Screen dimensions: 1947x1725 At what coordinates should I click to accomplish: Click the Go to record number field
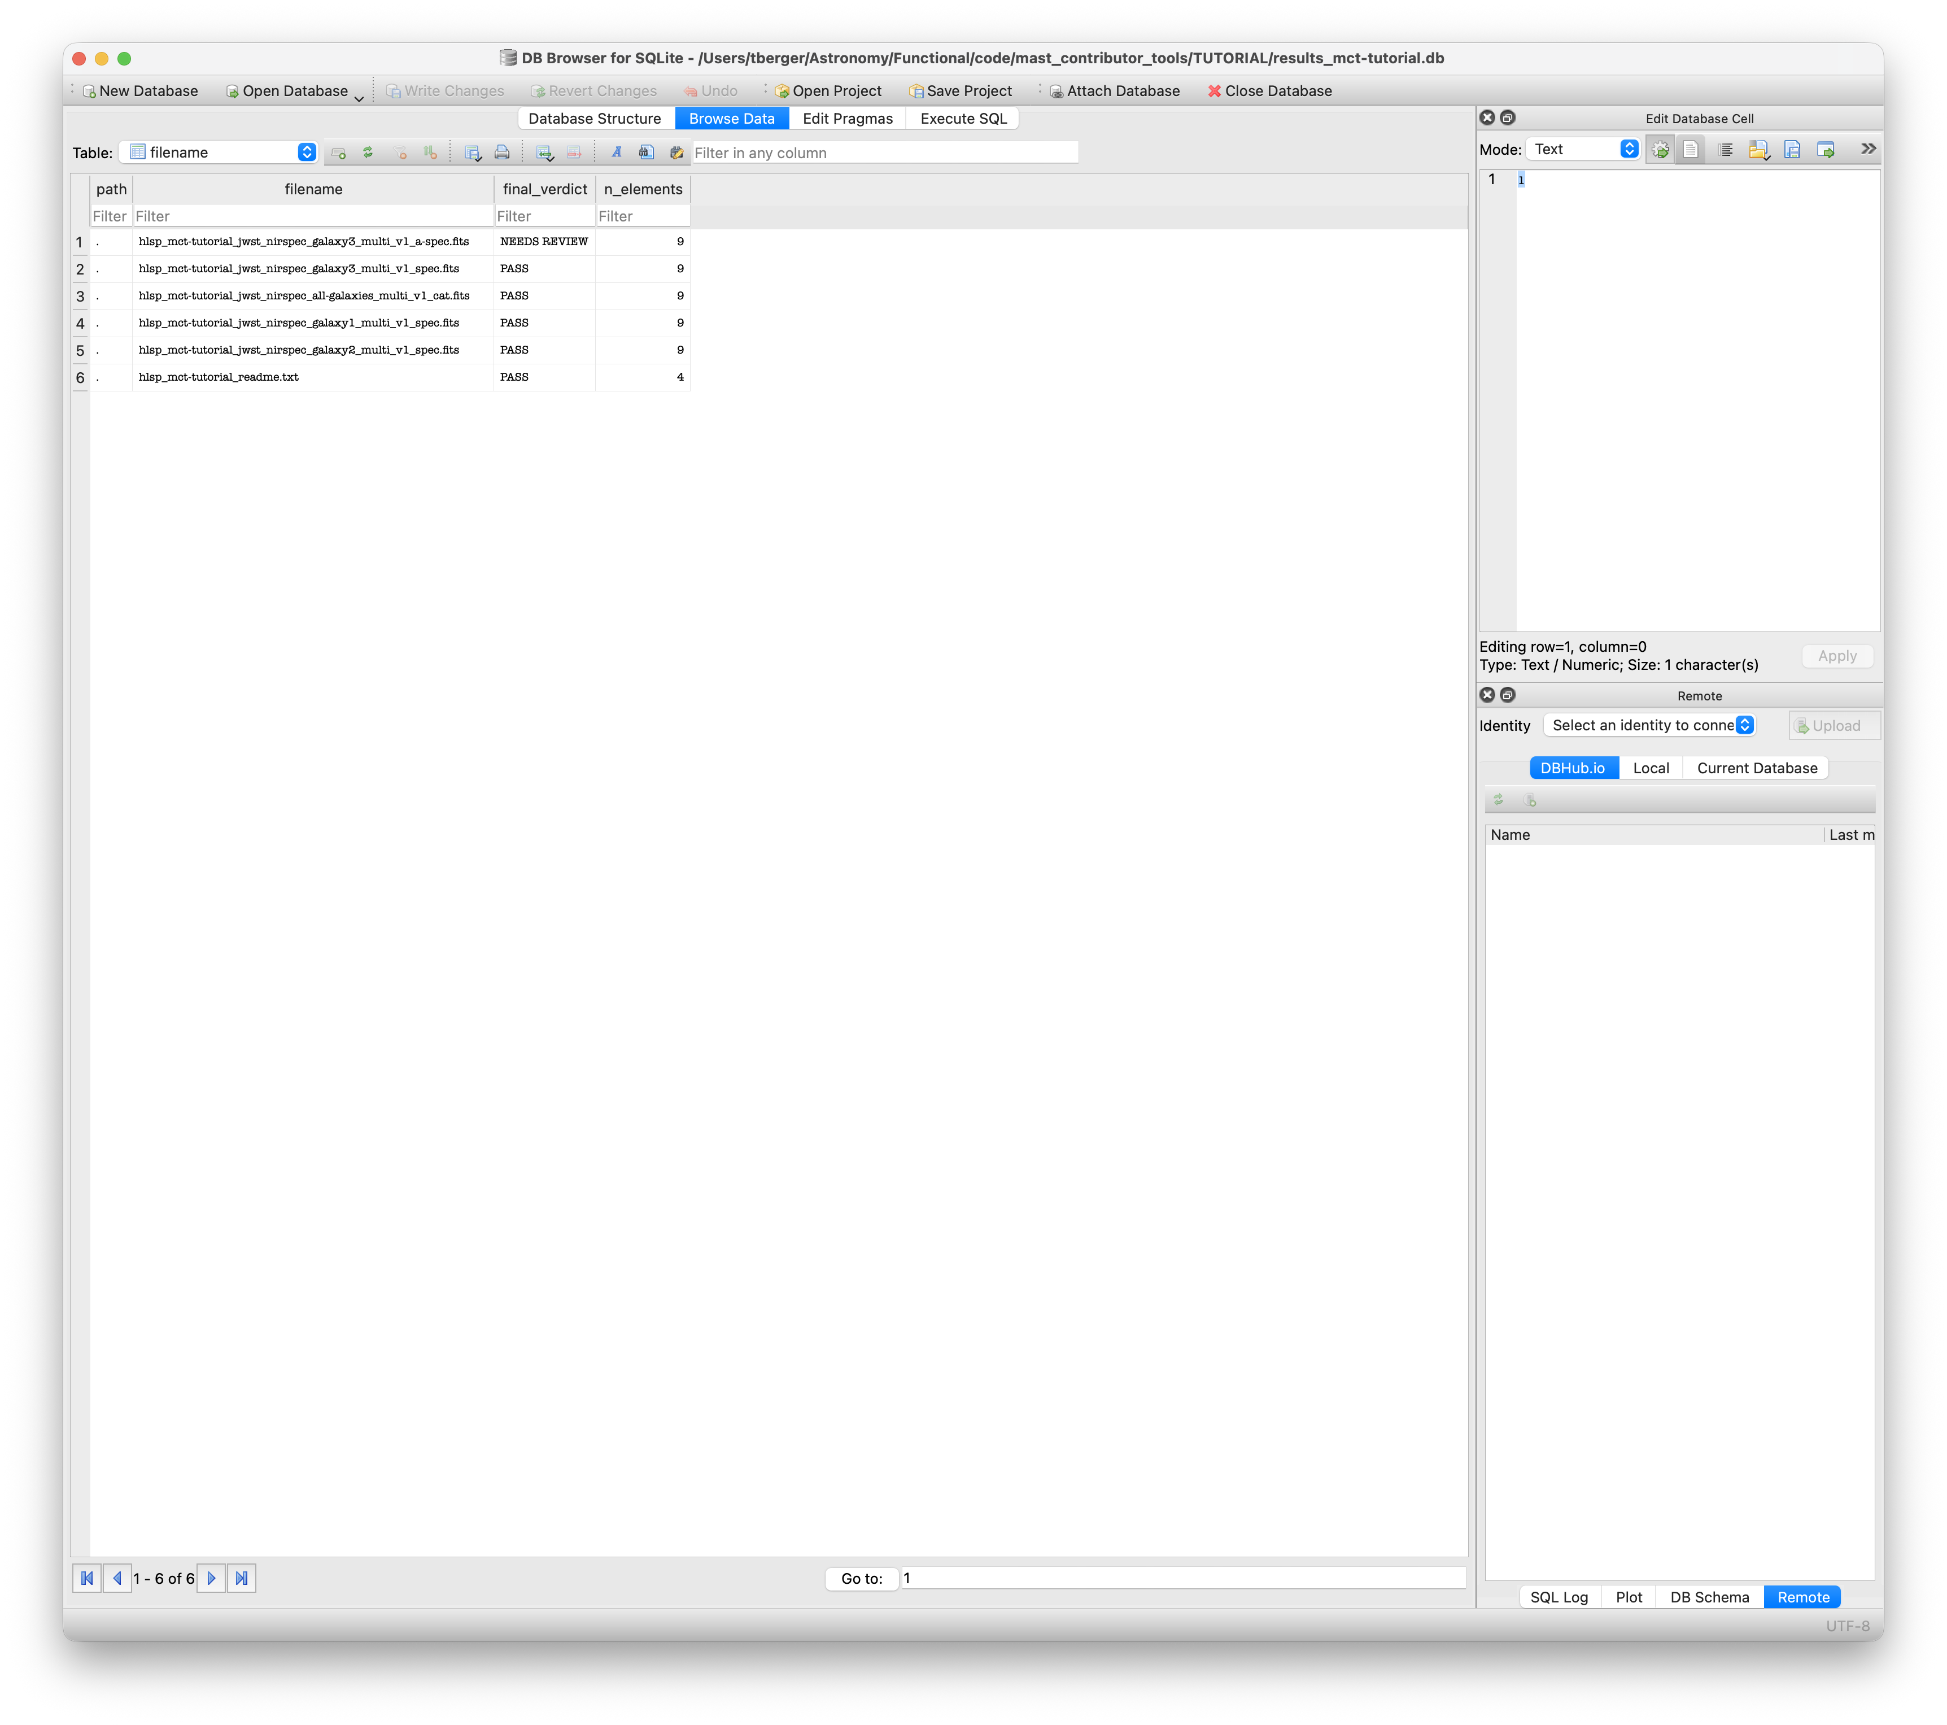pyautogui.click(x=1183, y=1578)
